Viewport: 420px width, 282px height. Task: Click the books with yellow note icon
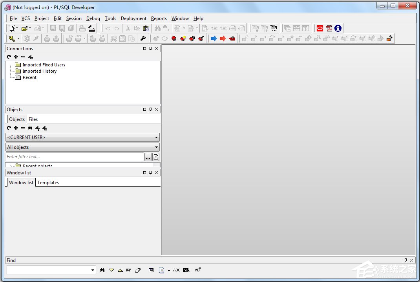tap(183, 38)
